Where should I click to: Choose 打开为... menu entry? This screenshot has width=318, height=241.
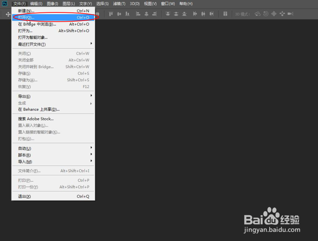pyautogui.click(x=53, y=31)
